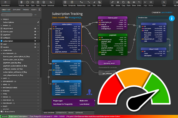This screenshot has width=178, height=118.
Task: Click the Undo toolbar icon
Action: [139, 3]
